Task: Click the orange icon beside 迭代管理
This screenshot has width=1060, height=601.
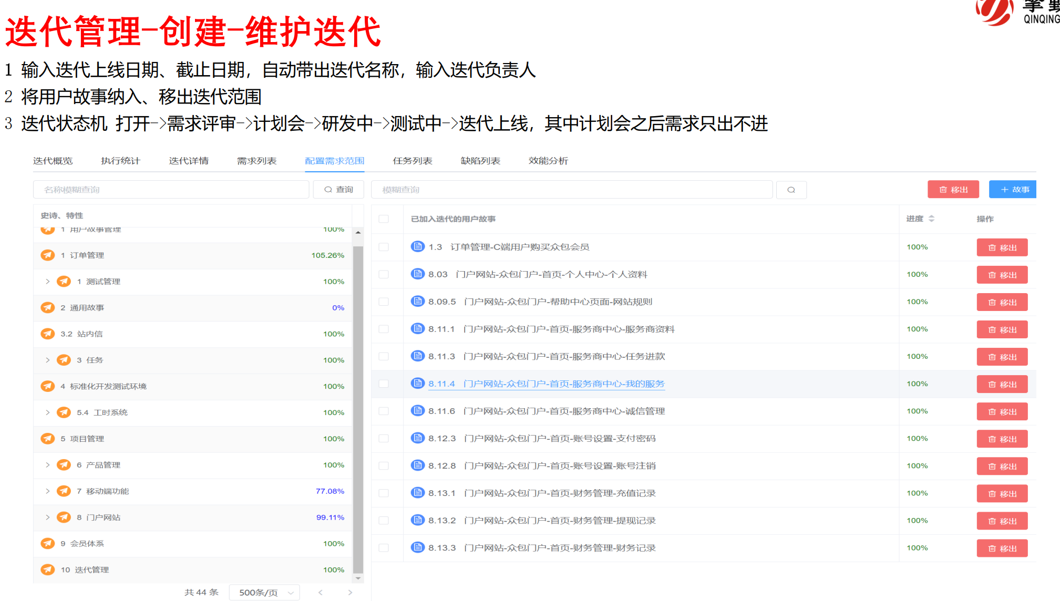Action: pos(48,569)
